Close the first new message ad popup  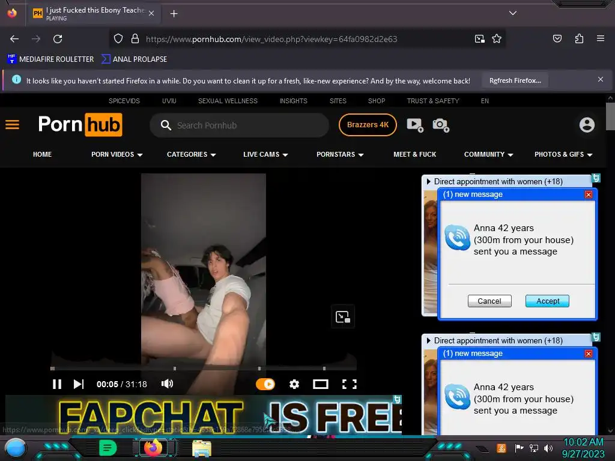click(x=589, y=194)
